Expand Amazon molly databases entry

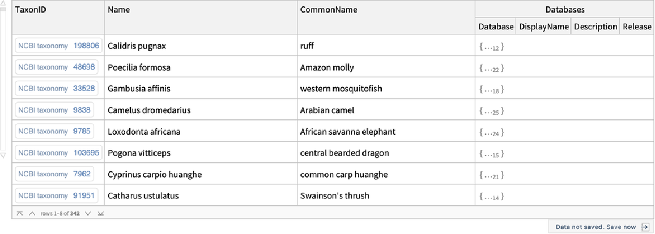(x=491, y=68)
